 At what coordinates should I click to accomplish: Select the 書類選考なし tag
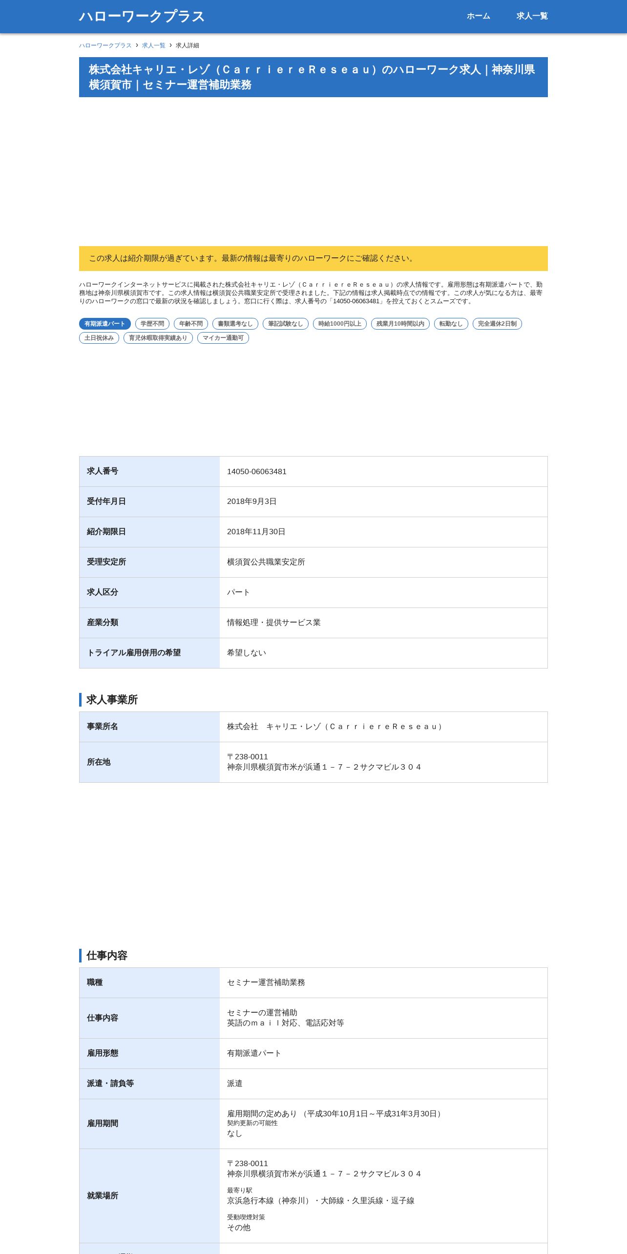point(235,324)
